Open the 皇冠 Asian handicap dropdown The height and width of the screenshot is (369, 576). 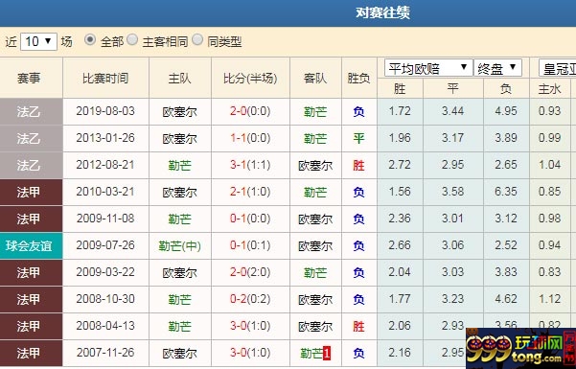pyautogui.click(x=557, y=68)
